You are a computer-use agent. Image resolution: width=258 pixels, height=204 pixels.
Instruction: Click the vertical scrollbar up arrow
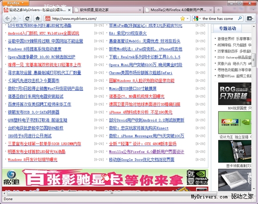click(254, 26)
